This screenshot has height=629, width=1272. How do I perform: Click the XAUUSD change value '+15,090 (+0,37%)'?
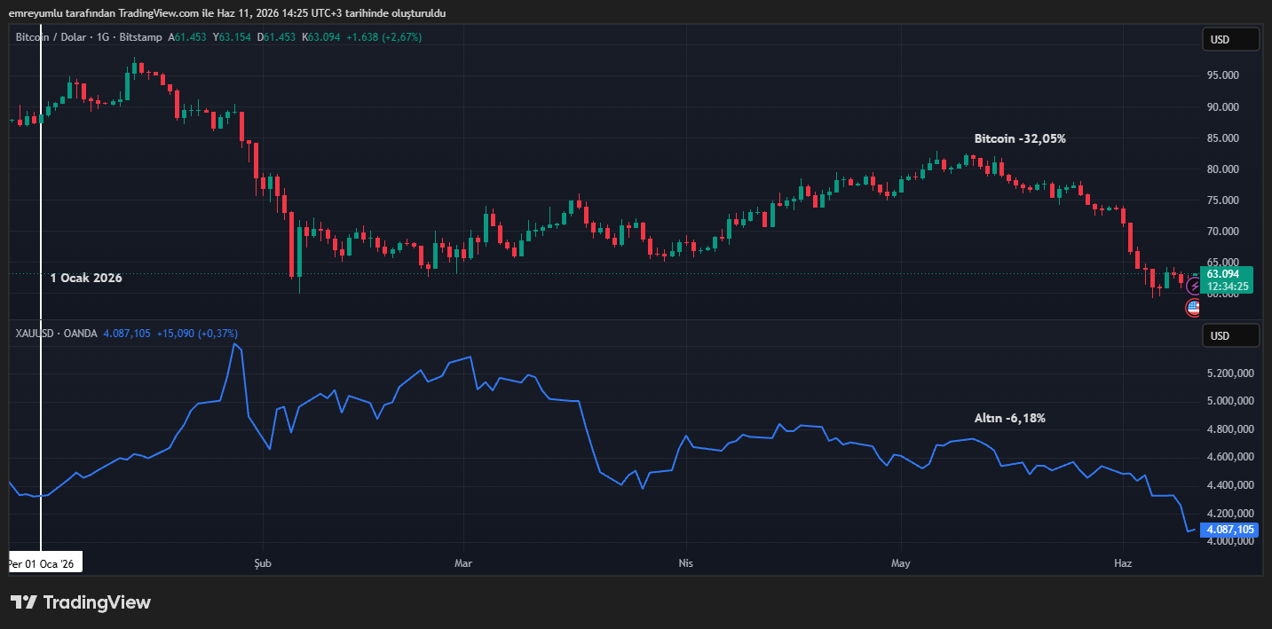(196, 333)
